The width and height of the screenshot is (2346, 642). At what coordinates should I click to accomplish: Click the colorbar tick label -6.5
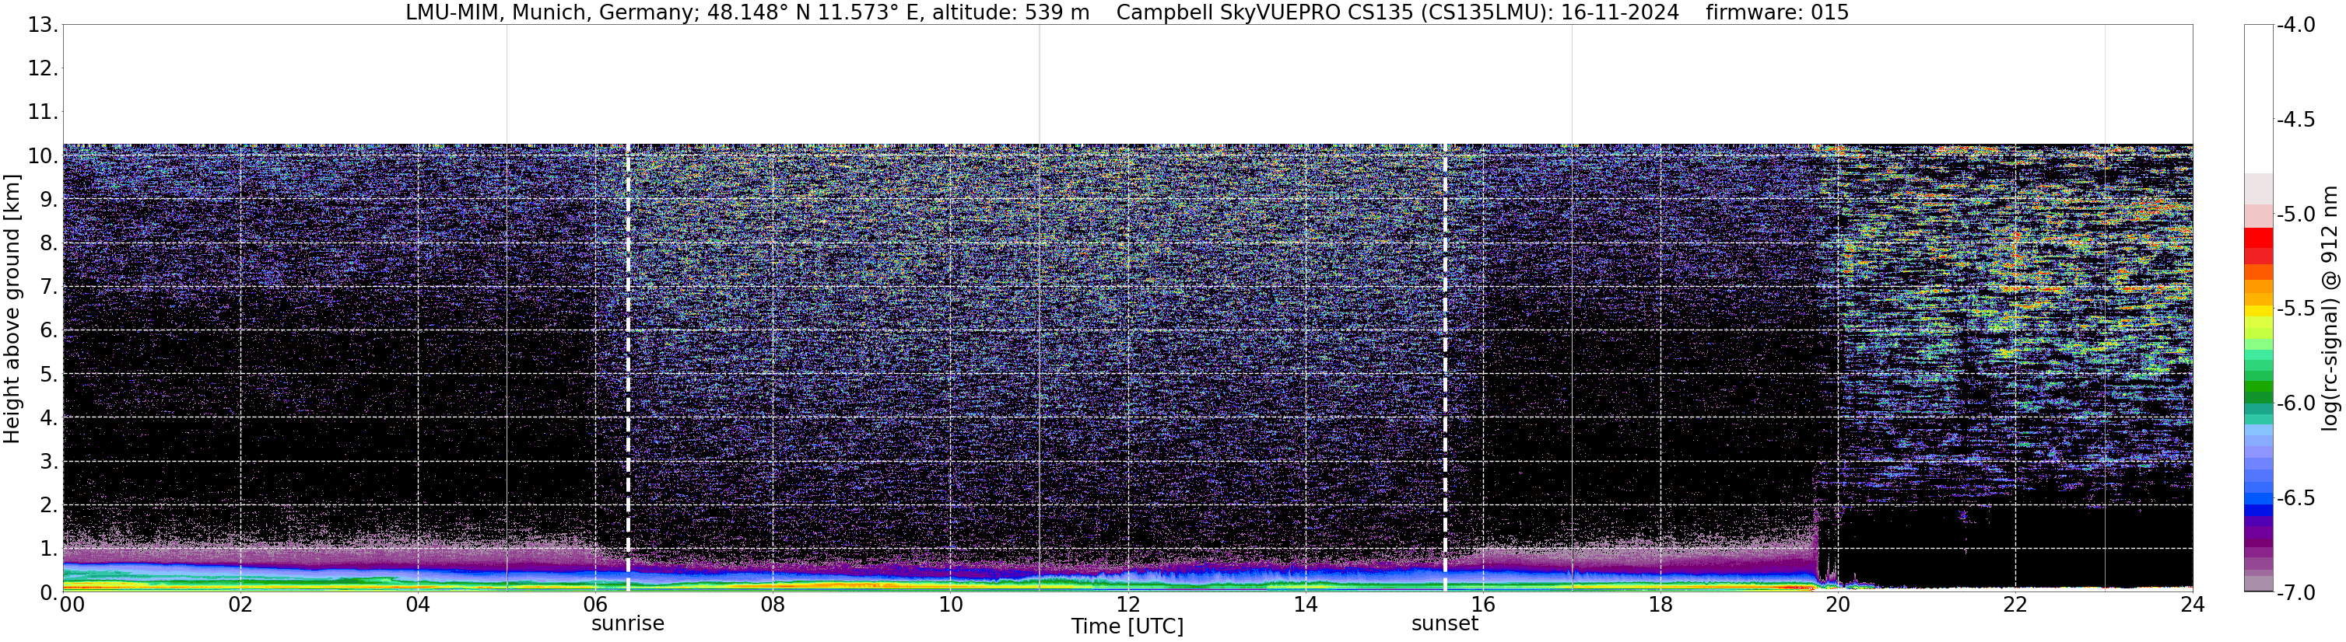[x=2296, y=498]
